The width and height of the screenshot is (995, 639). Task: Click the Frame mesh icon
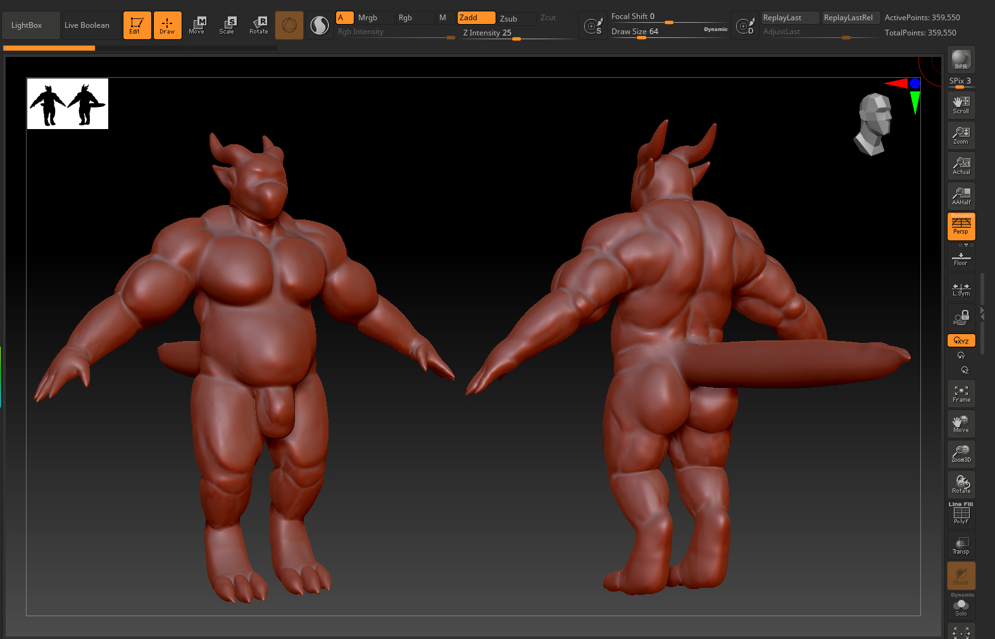[x=961, y=394]
